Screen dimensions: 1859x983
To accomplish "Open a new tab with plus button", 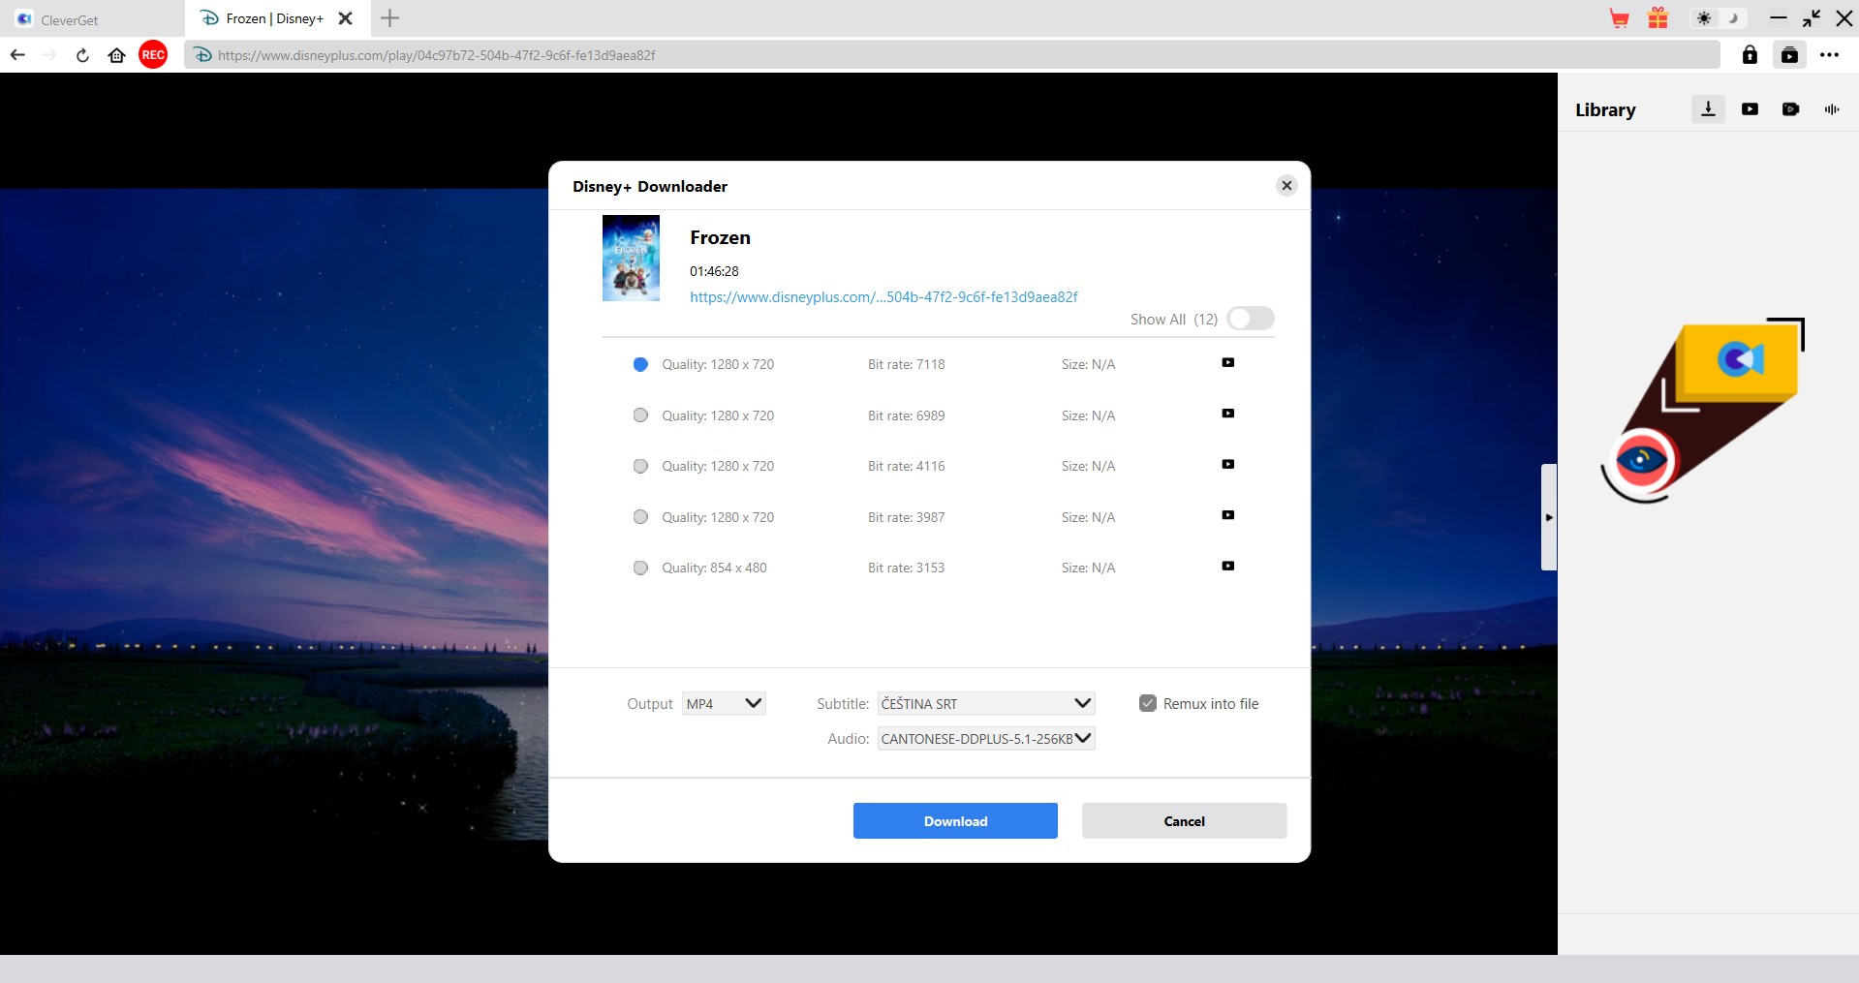I will click(389, 18).
